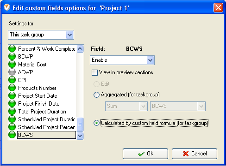Click the green ball next to BCWS item

[x=12, y=135]
